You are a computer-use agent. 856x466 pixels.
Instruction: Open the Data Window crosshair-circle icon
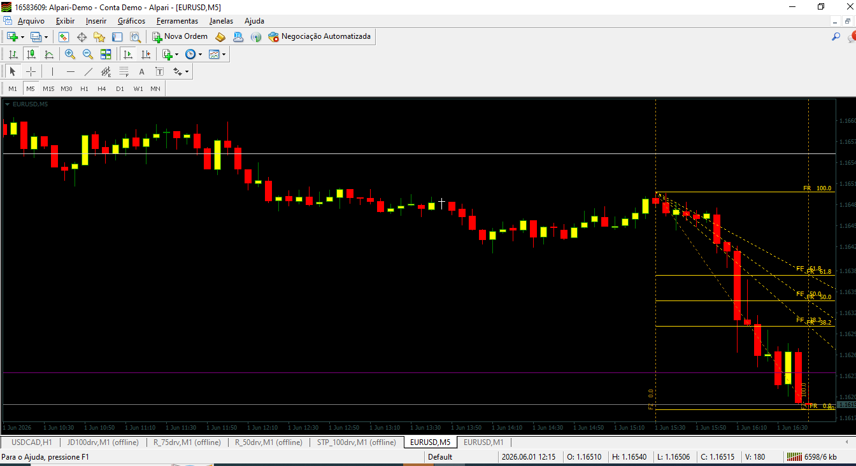click(82, 37)
